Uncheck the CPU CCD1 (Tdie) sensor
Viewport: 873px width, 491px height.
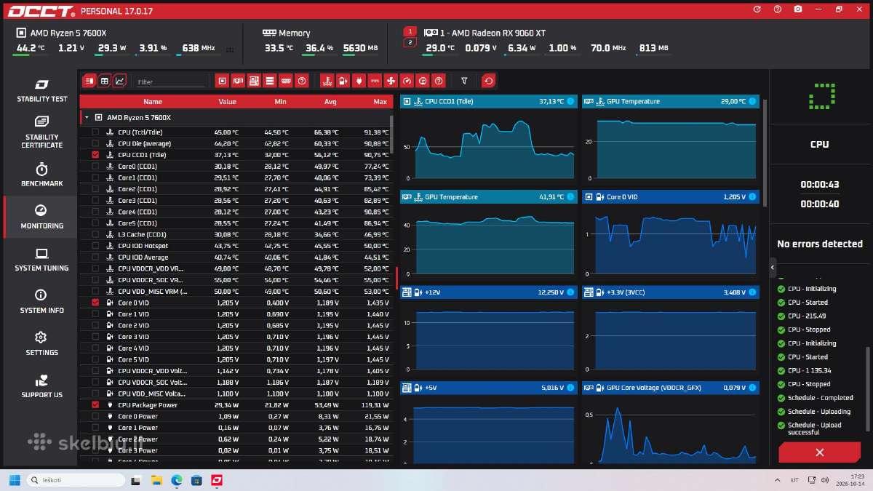[x=95, y=155]
